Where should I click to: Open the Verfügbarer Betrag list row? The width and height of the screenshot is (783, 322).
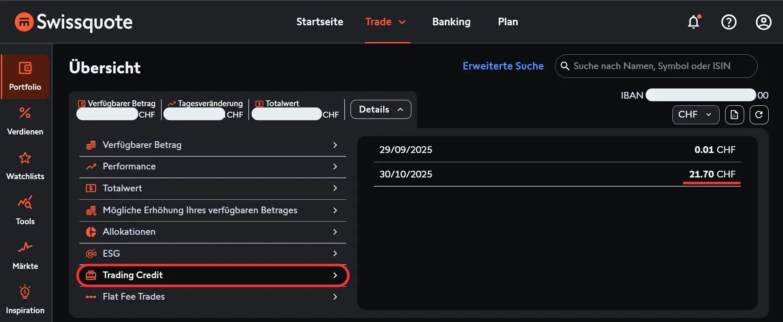coord(213,145)
